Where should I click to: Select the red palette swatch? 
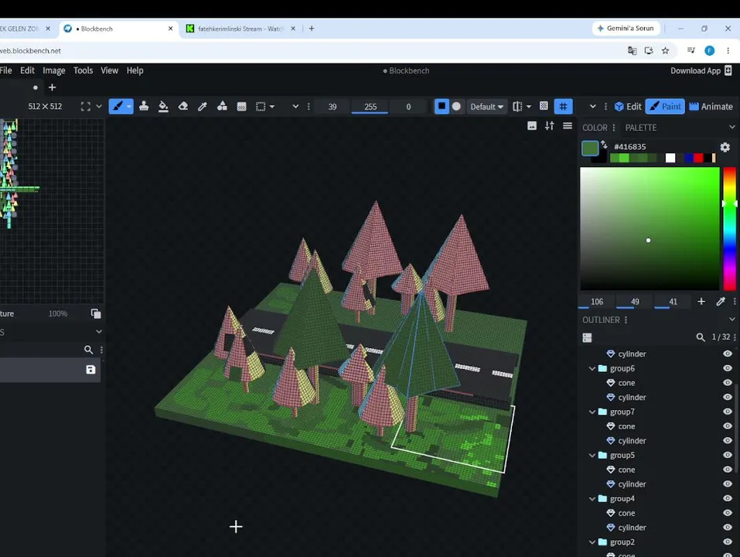click(698, 158)
